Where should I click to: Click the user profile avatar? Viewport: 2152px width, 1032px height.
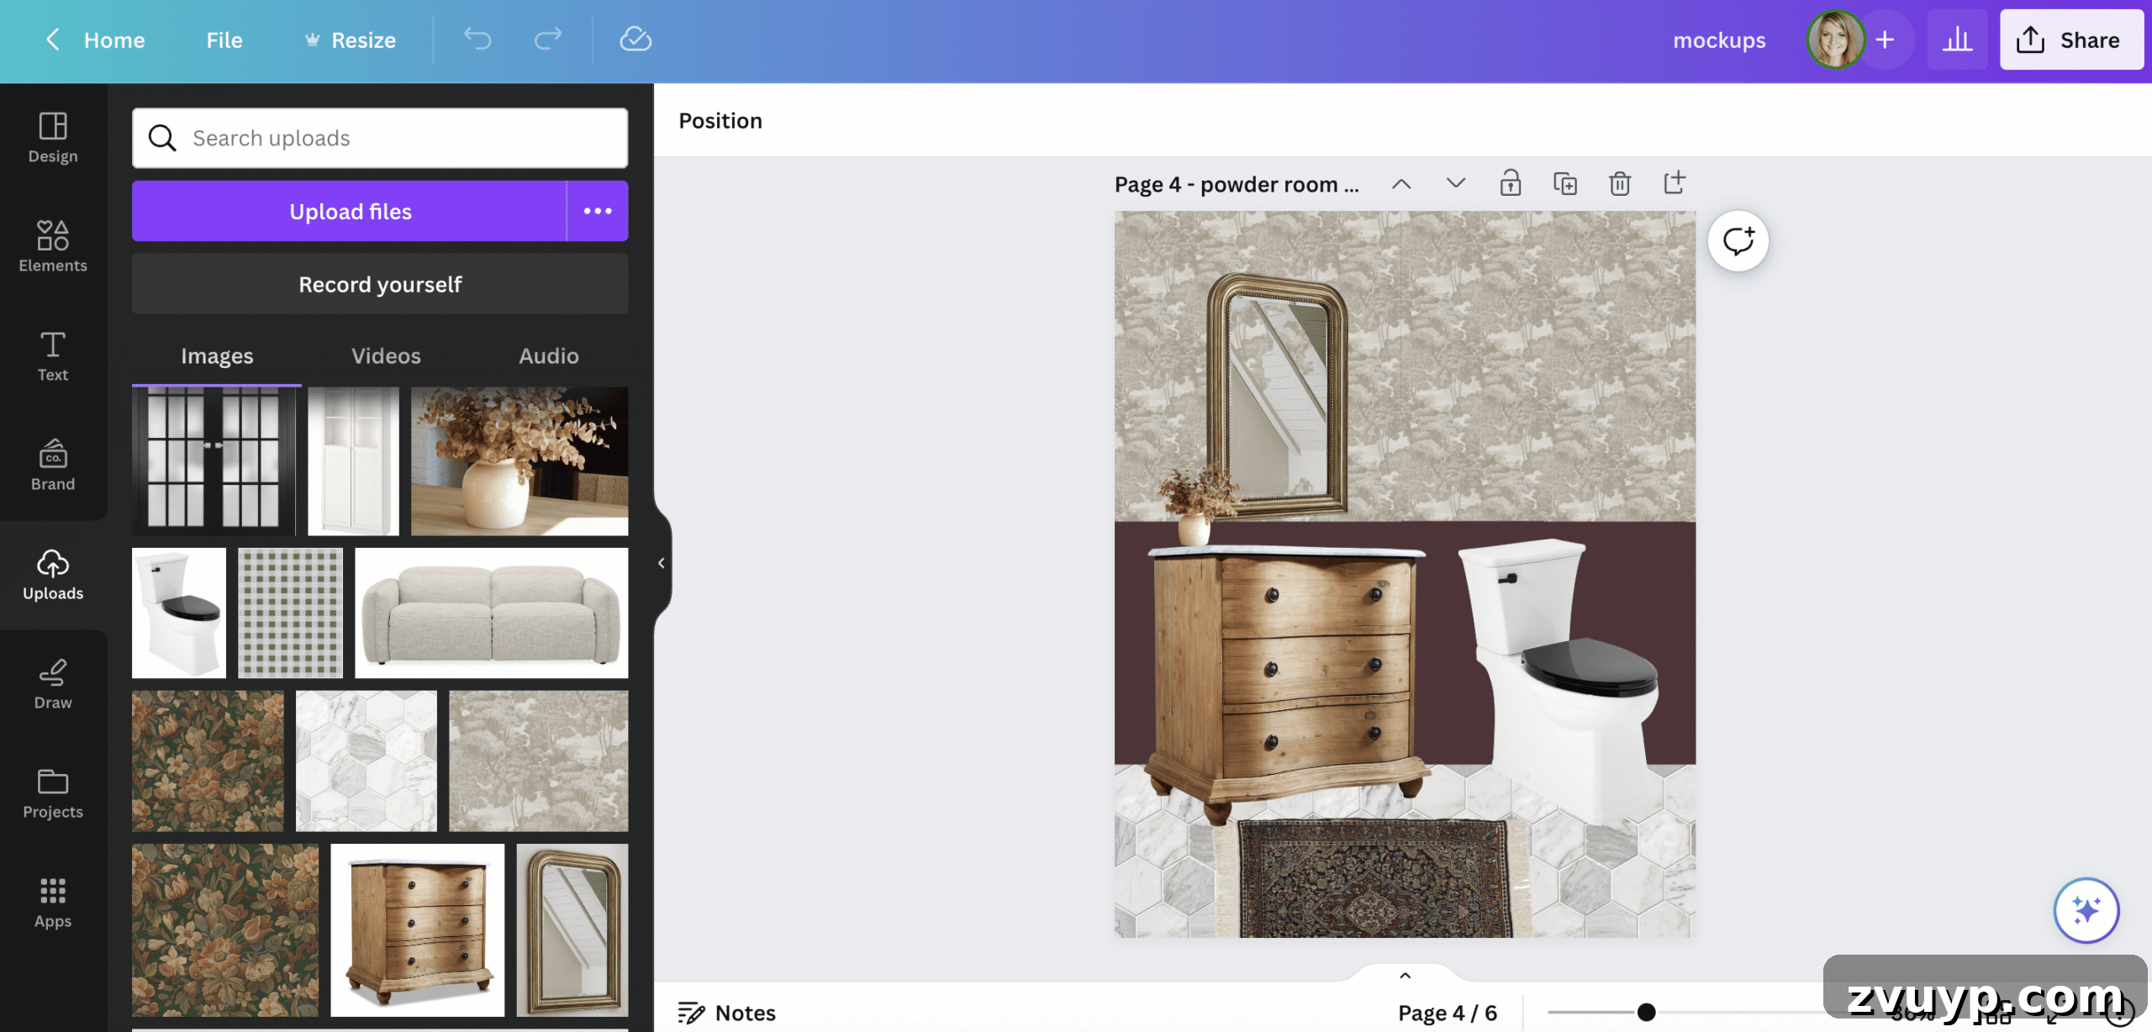tap(1835, 39)
